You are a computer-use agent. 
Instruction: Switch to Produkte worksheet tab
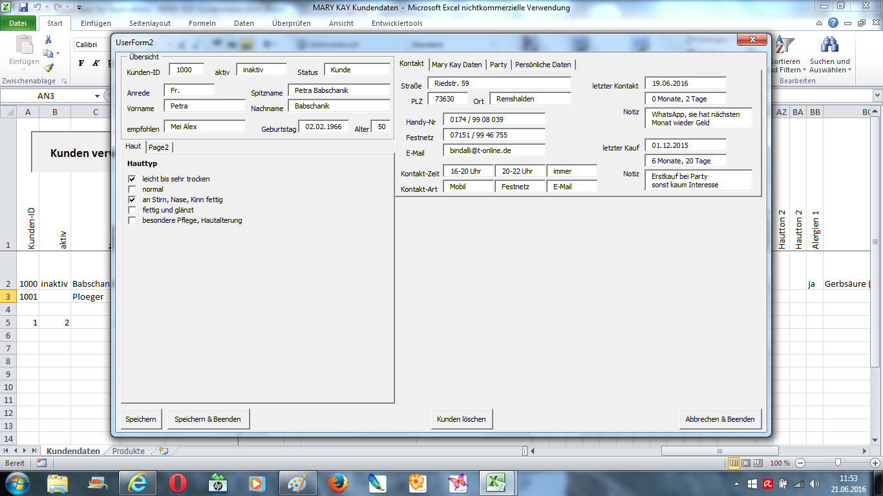point(128,451)
